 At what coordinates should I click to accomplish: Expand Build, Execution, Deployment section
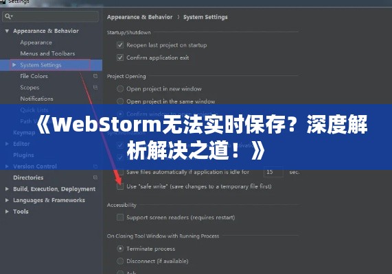7,189
